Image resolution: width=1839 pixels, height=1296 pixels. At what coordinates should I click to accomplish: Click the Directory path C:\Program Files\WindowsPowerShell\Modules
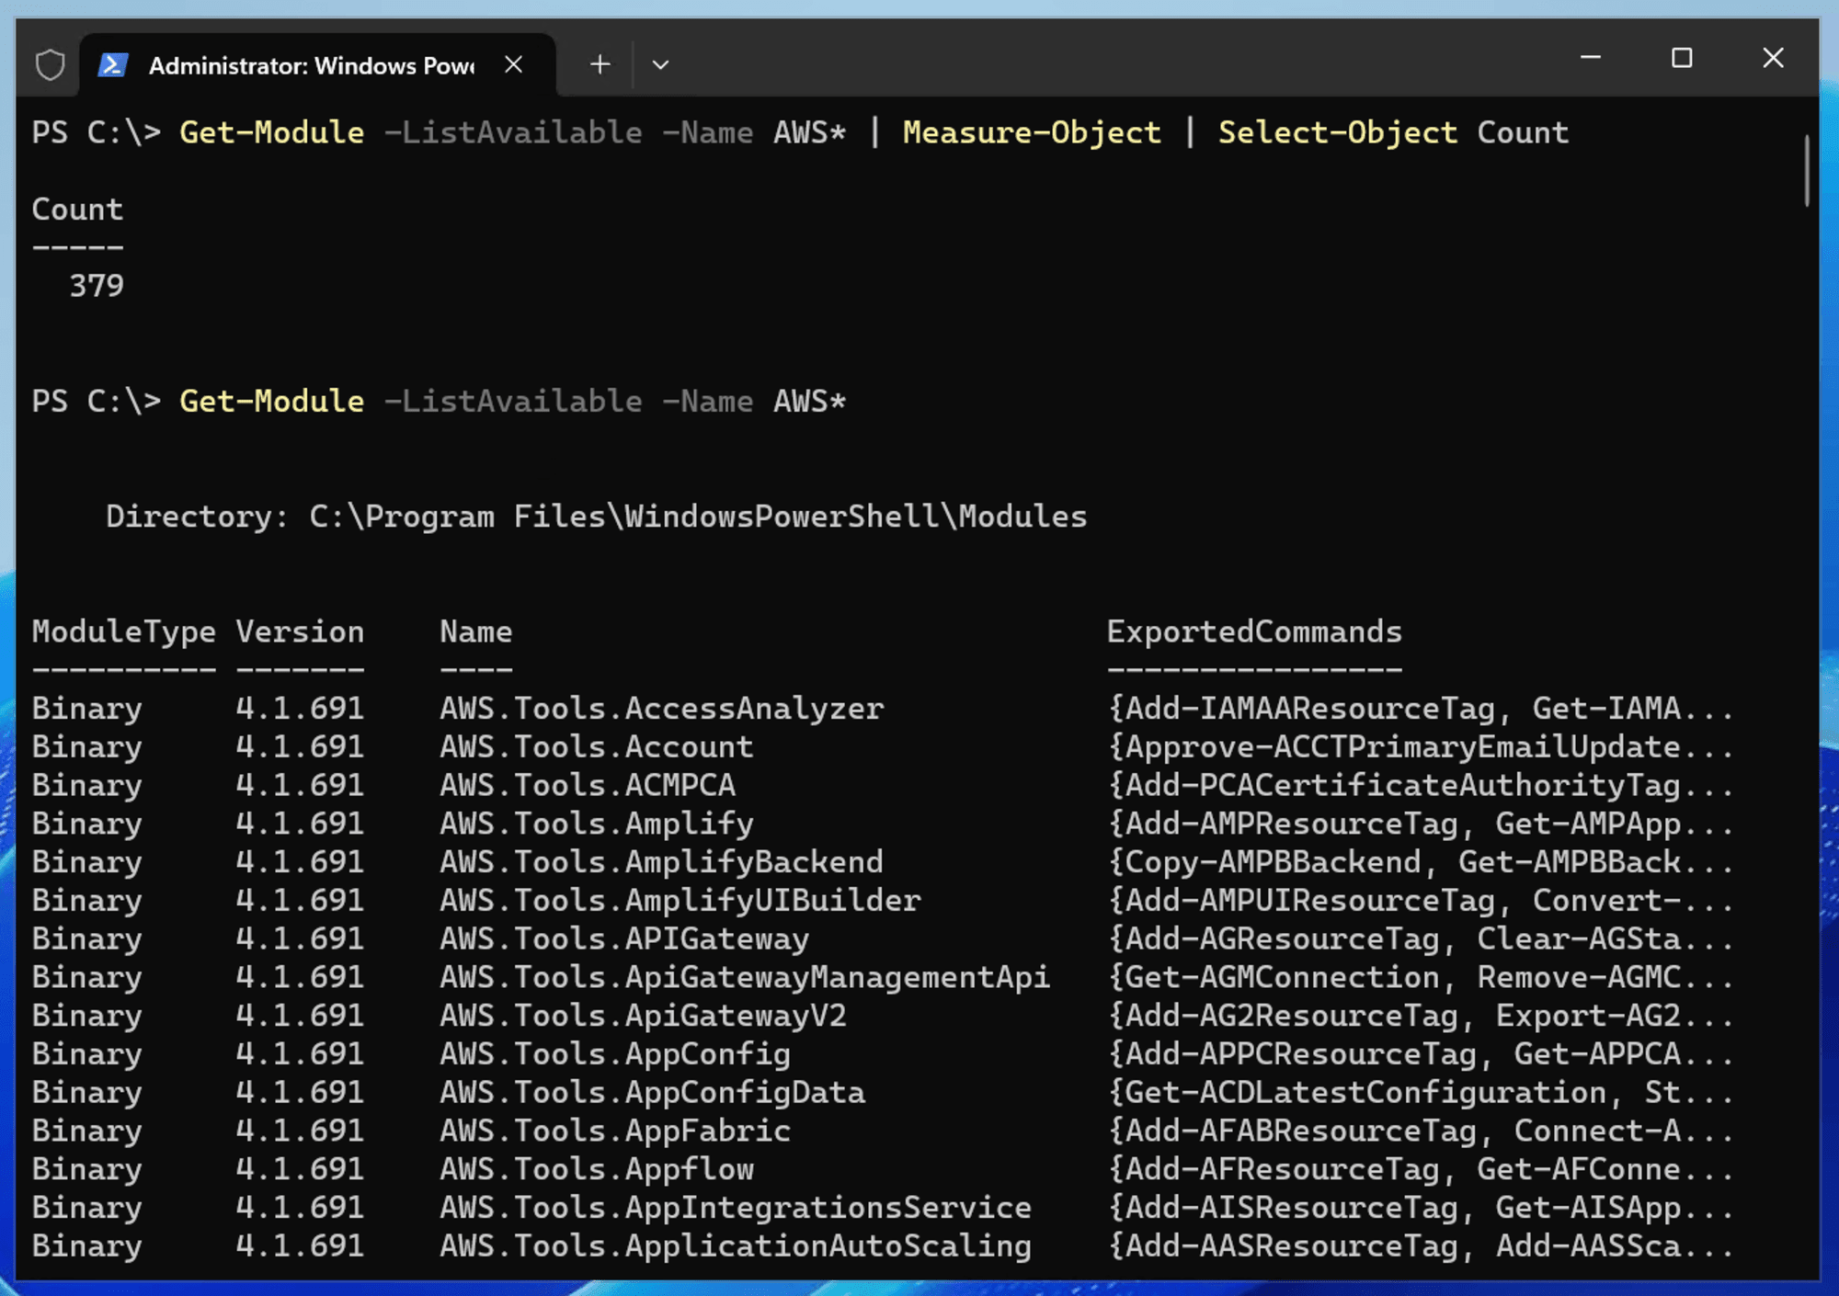[698, 517]
